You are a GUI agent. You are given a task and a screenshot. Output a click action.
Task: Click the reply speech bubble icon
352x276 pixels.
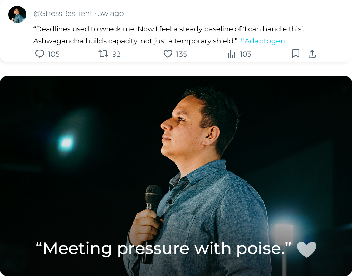[40, 54]
